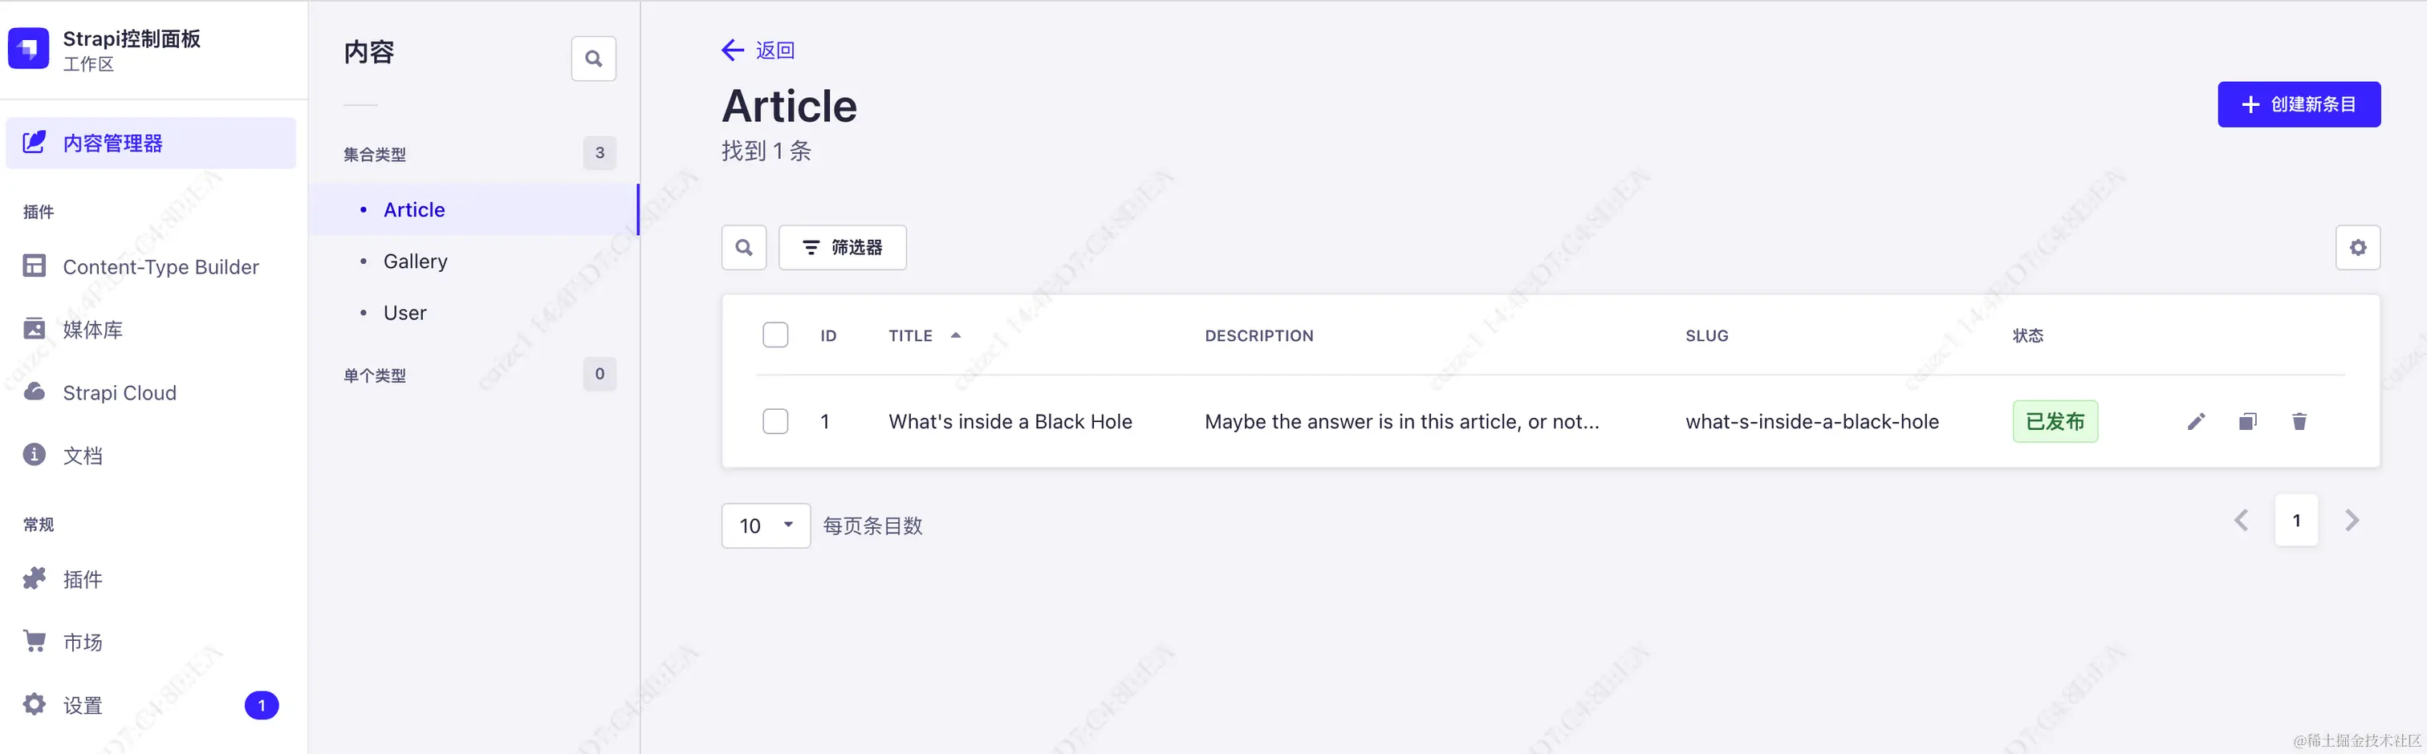
Task: Go to next page chevron
Action: click(x=2352, y=521)
